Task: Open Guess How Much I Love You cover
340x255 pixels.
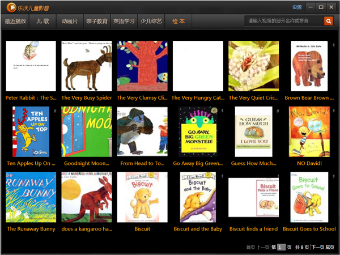Action: [x=253, y=131]
